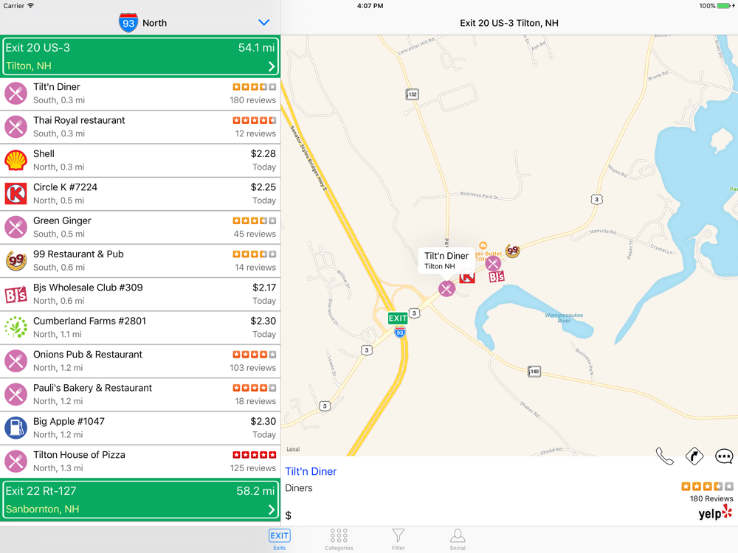This screenshot has height=553, width=738.
Task: Select Onions Pub & Restaurant icon
Action: tap(16, 361)
